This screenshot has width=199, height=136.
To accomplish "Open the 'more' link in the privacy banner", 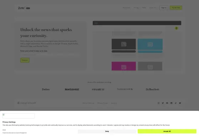I will tap(4, 130).
